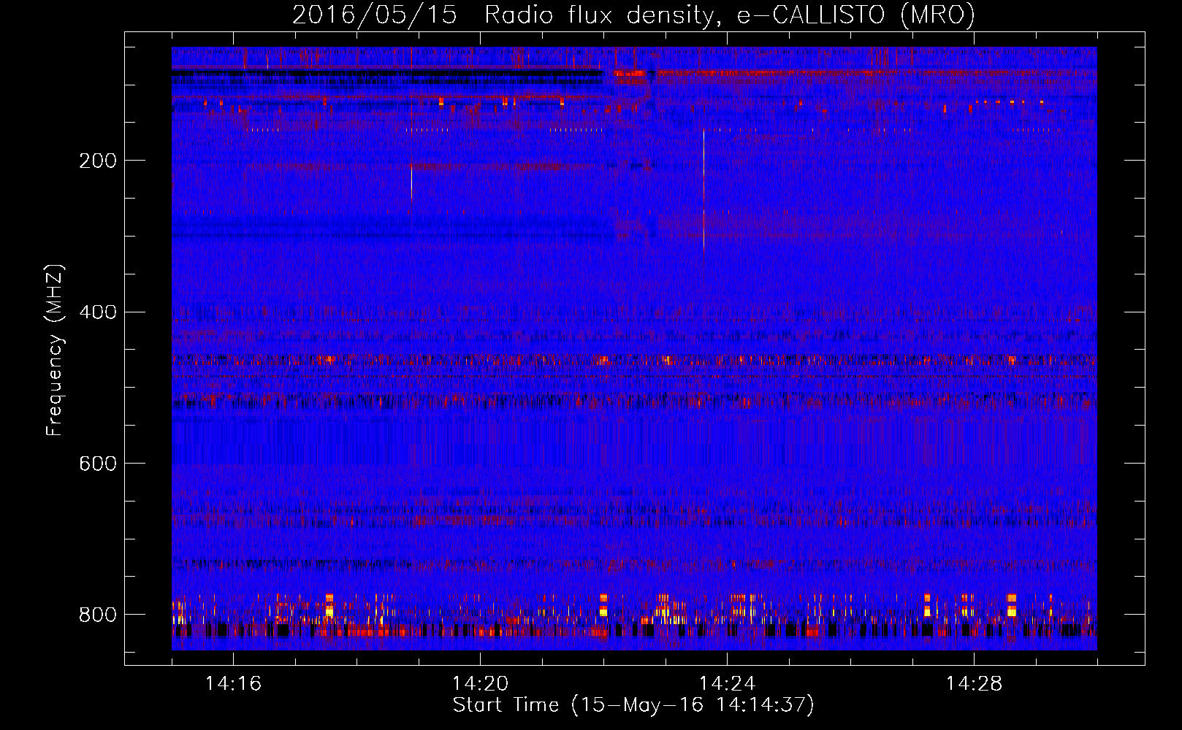Image resolution: width=1182 pixels, height=730 pixels.
Task: Click the 14:24 time tick label
Action: tap(728, 684)
